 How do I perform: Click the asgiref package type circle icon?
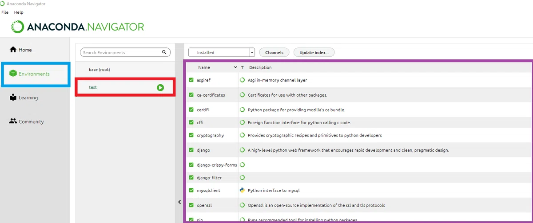[x=243, y=80]
